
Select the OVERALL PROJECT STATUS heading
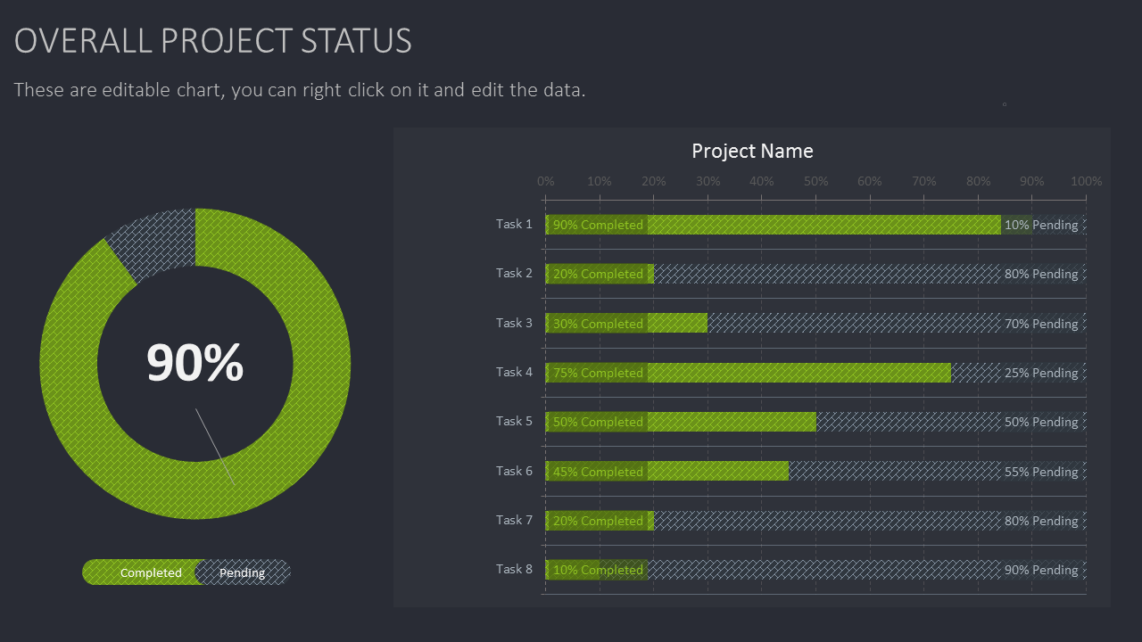point(213,41)
